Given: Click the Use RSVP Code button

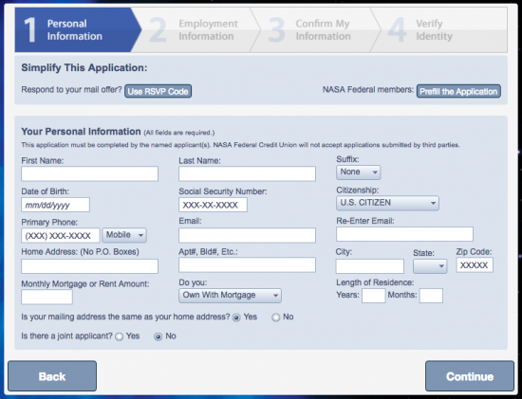Looking at the screenshot, I should (x=158, y=91).
